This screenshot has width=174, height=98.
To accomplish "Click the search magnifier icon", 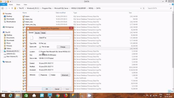I will 171,8.
